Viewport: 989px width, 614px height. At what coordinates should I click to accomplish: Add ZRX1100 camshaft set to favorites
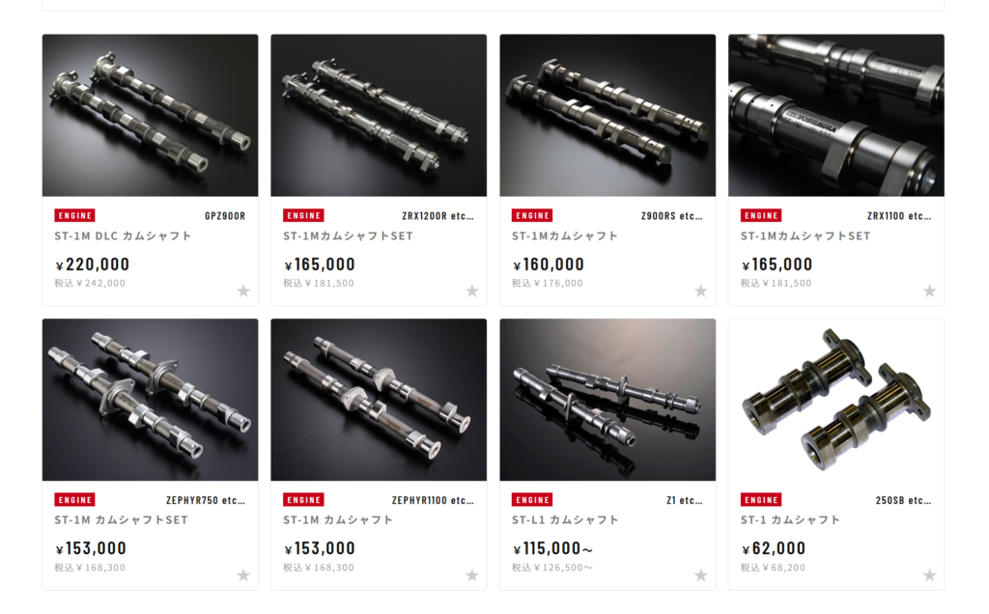pyautogui.click(x=930, y=291)
